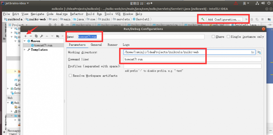Edit templates via the wrench icon
The width and height of the screenshot is (273, 135).
coord(41,36)
